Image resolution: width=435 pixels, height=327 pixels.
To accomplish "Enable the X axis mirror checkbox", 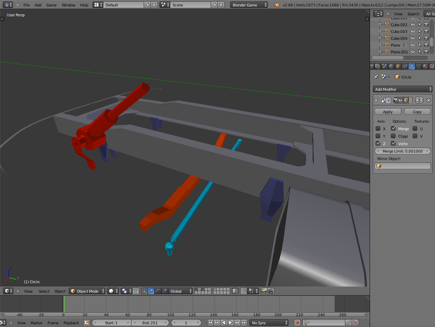I will point(378,128).
